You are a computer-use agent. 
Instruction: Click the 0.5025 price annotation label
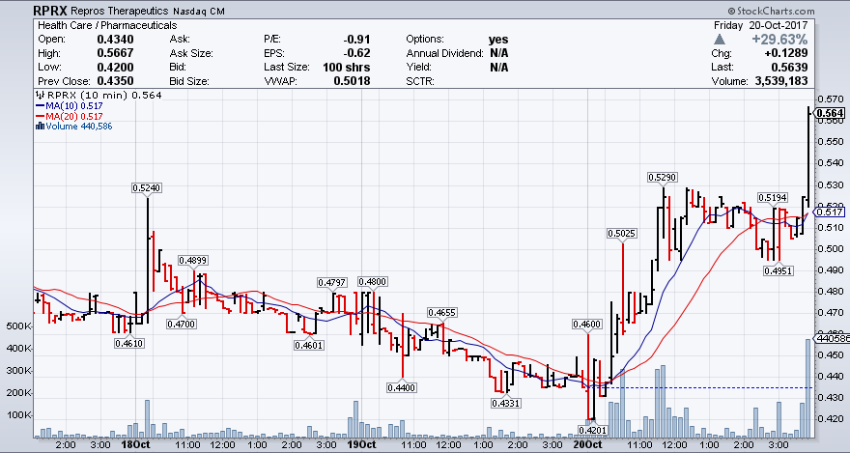tap(621, 234)
